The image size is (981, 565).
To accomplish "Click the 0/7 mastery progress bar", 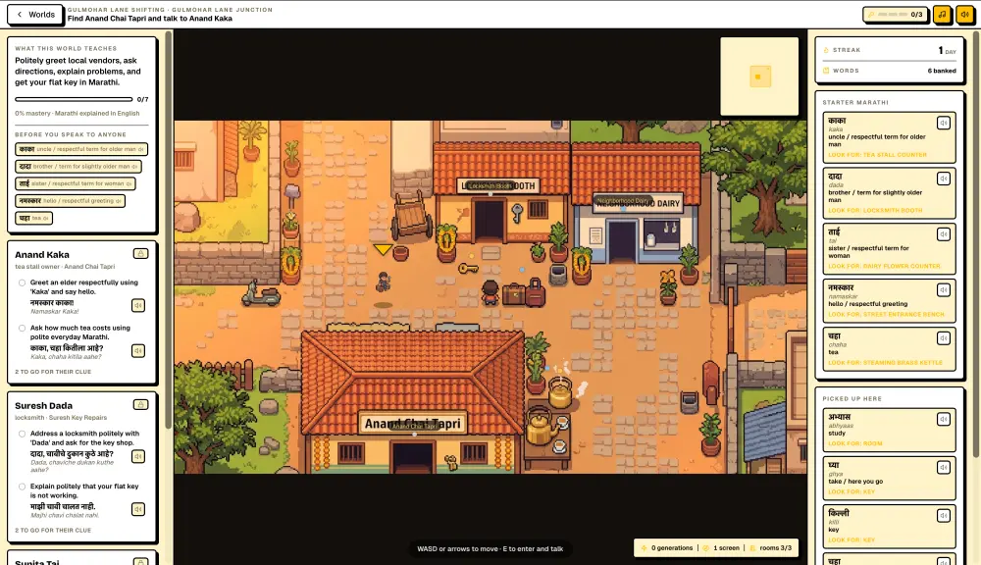I will click(74, 99).
